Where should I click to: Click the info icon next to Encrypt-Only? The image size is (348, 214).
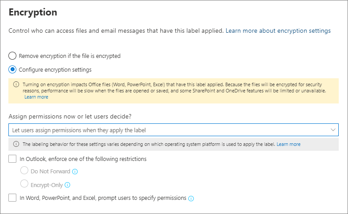[67, 185]
